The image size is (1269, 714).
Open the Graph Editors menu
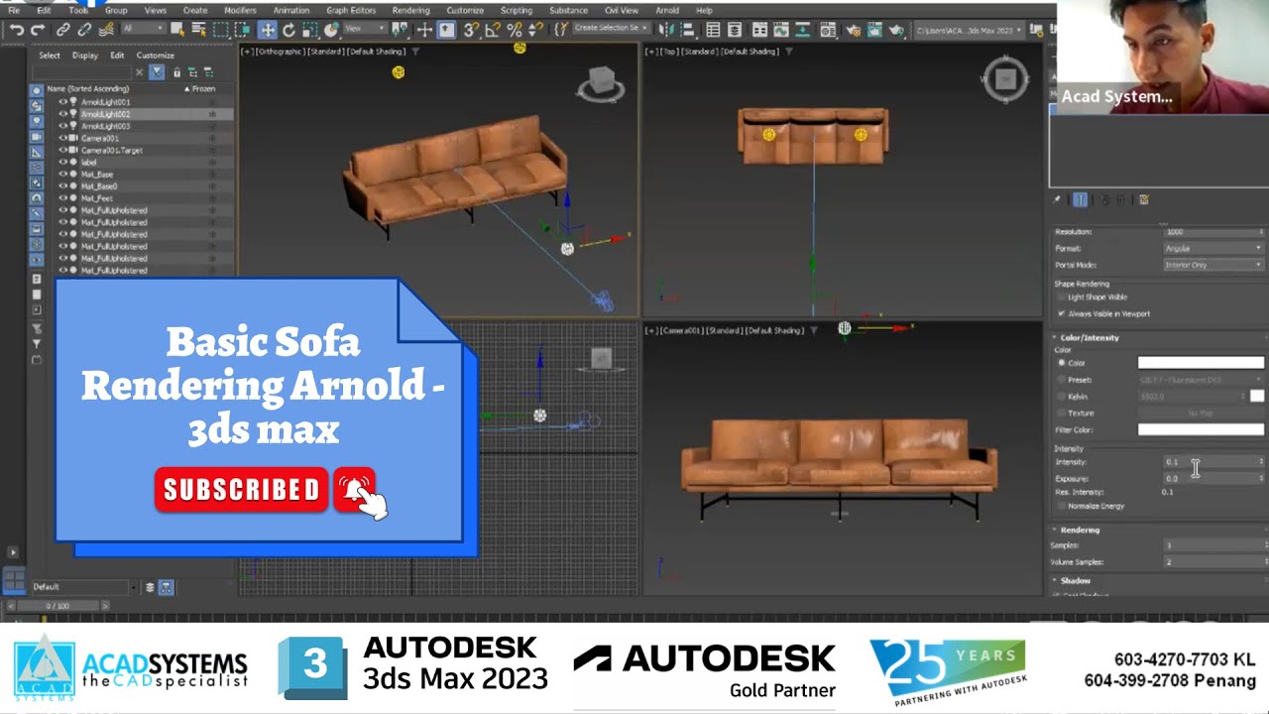tap(351, 10)
